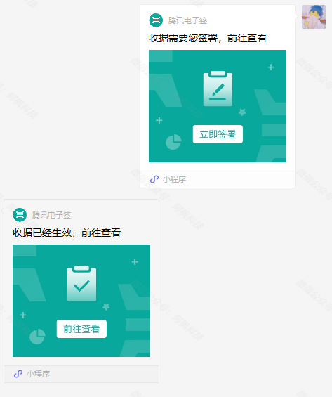Click the mini program icon under the received card
The width and height of the screenshot is (332, 397).
pos(18,374)
